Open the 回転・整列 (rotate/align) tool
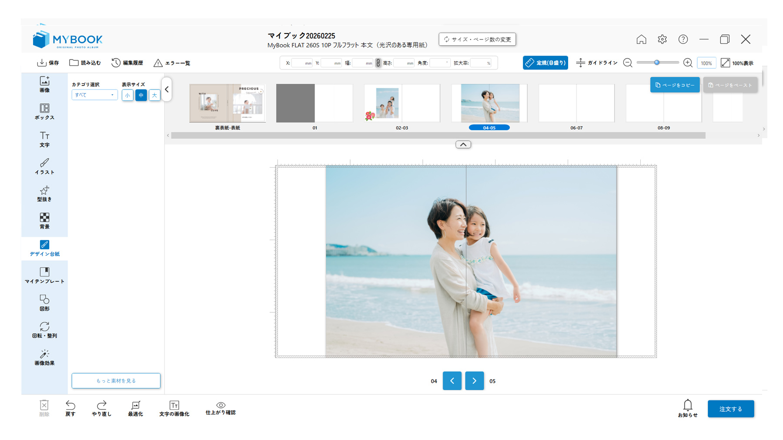Screen dimensions: 783x440 pos(44,330)
